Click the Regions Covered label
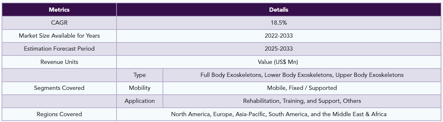The image size is (443, 122). 59,114
